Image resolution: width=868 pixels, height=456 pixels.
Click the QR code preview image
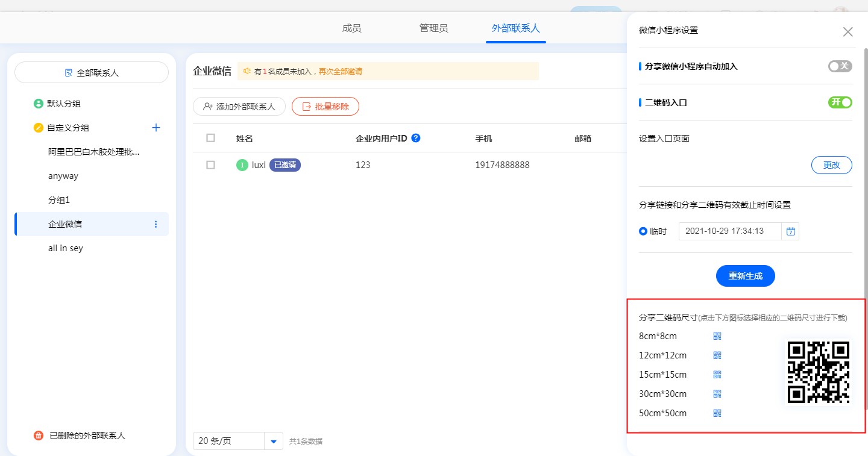coord(818,372)
